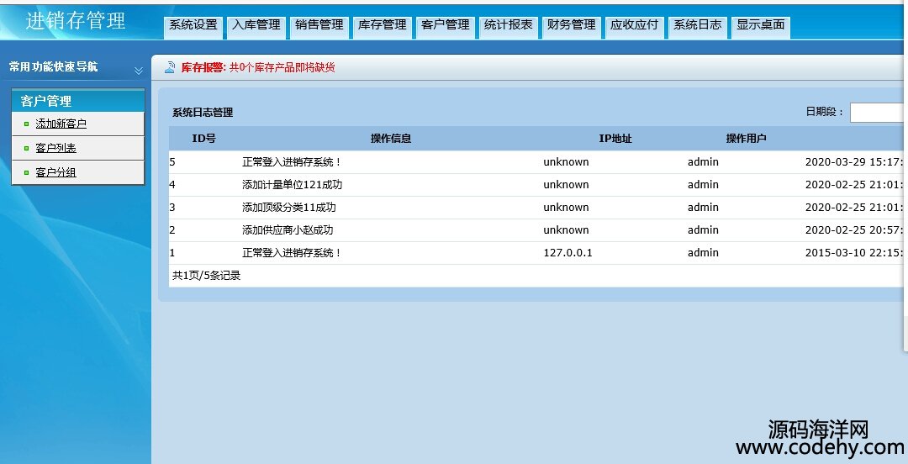
Task: Switch to 应收应付 tab
Action: [635, 25]
